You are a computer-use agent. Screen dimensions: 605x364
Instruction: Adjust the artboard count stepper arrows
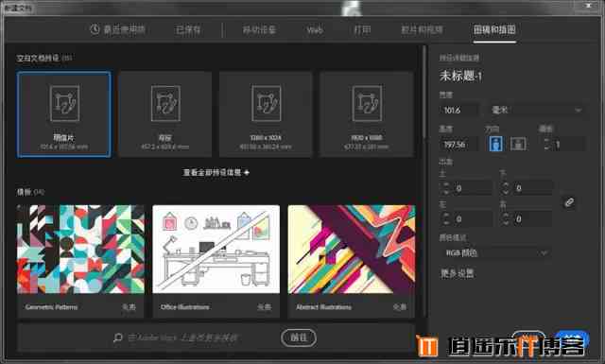click(x=546, y=145)
